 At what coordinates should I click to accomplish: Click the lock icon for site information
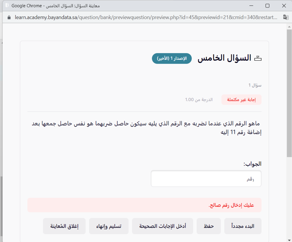(x=9, y=17)
